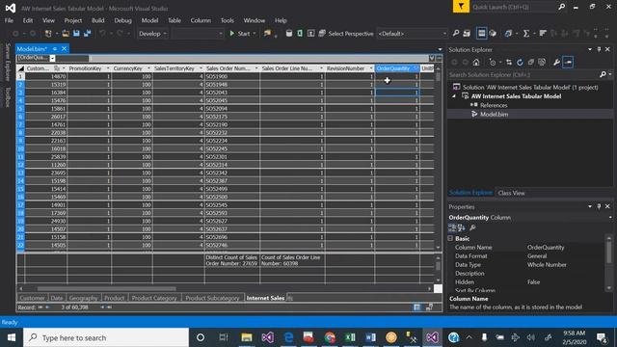This screenshot has height=347, width=617.
Task: Click the Save icon in the toolbar
Action: pyautogui.click(x=76, y=34)
